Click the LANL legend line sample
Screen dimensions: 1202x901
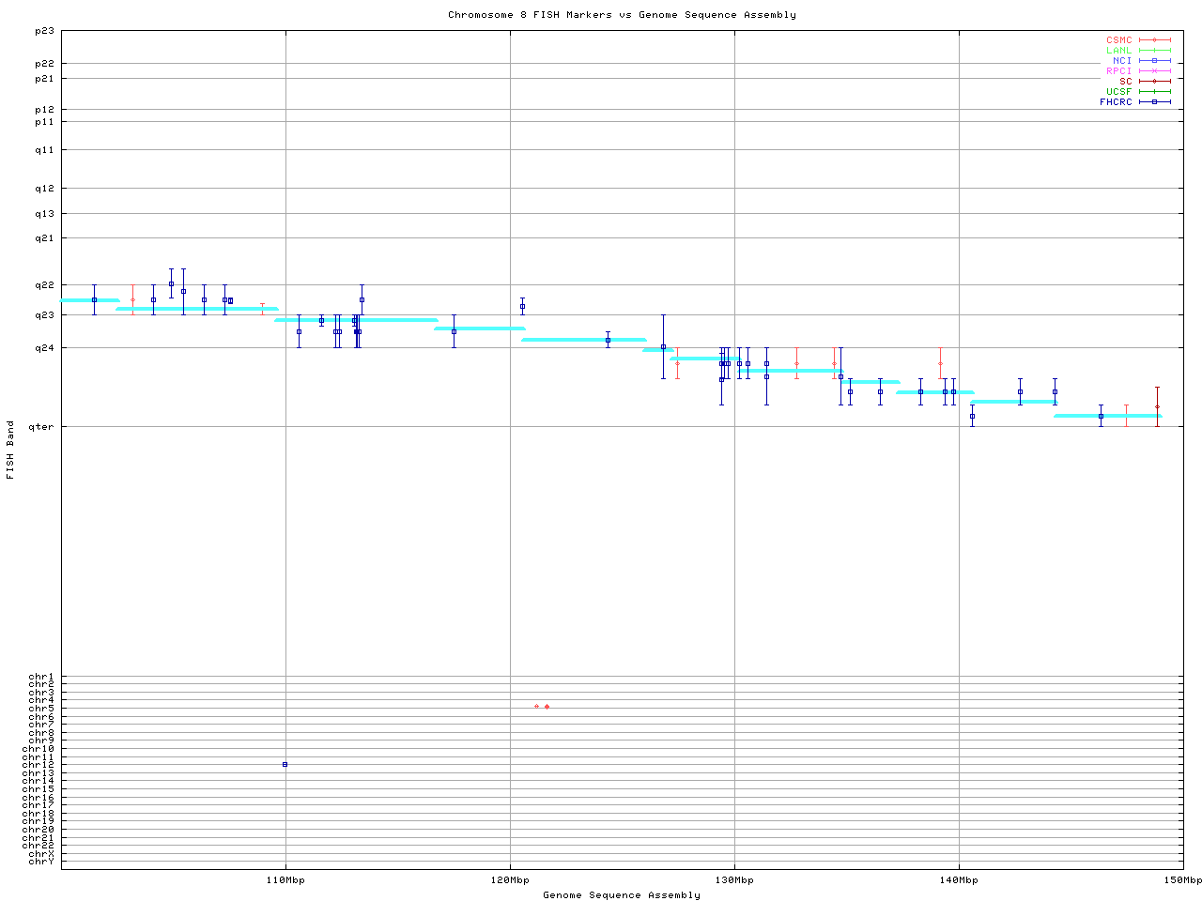(1155, 51)
